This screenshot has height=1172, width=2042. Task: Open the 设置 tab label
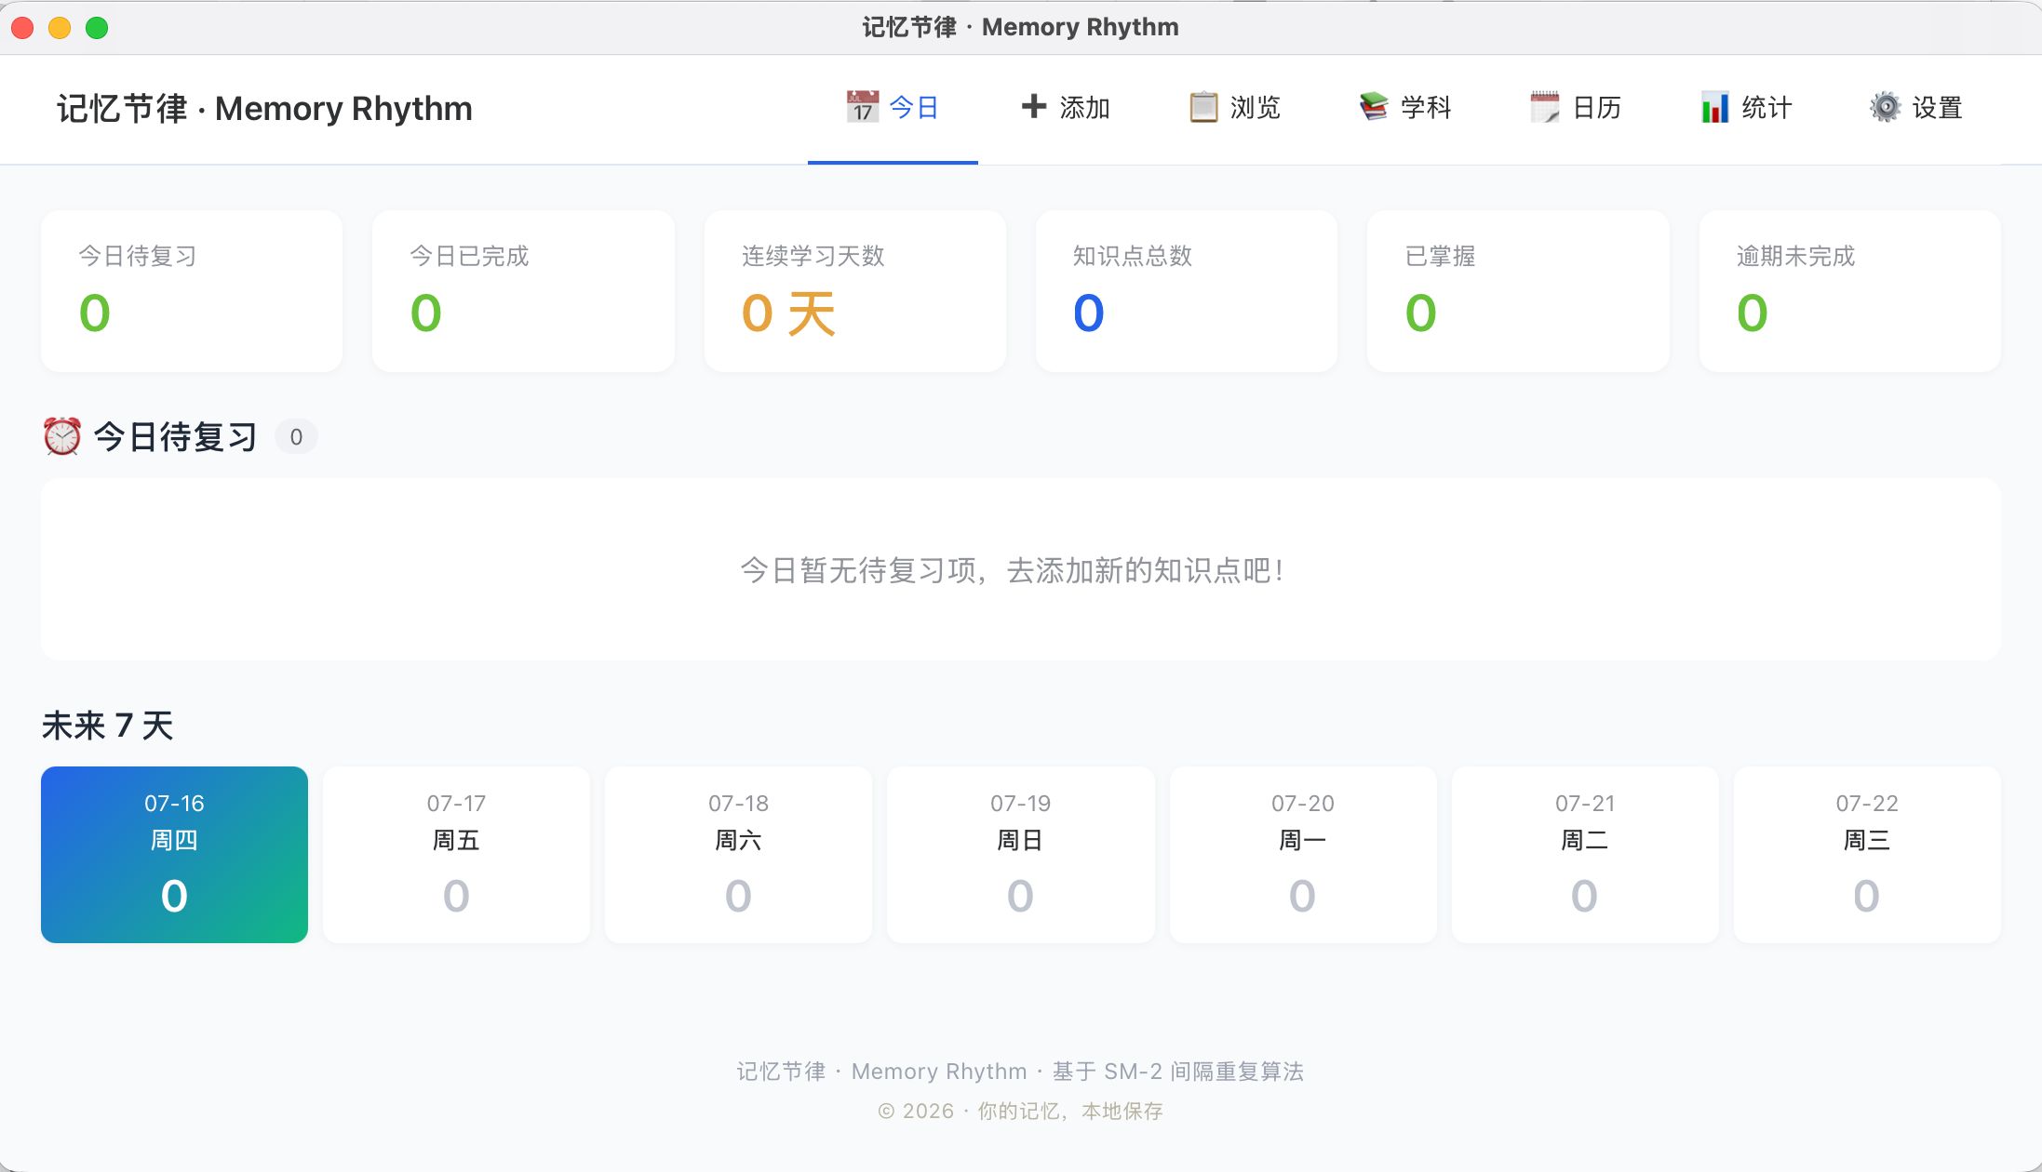(1938, 108)
